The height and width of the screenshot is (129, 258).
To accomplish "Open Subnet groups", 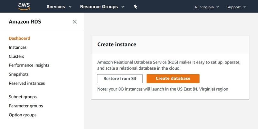I will [23, 97].
